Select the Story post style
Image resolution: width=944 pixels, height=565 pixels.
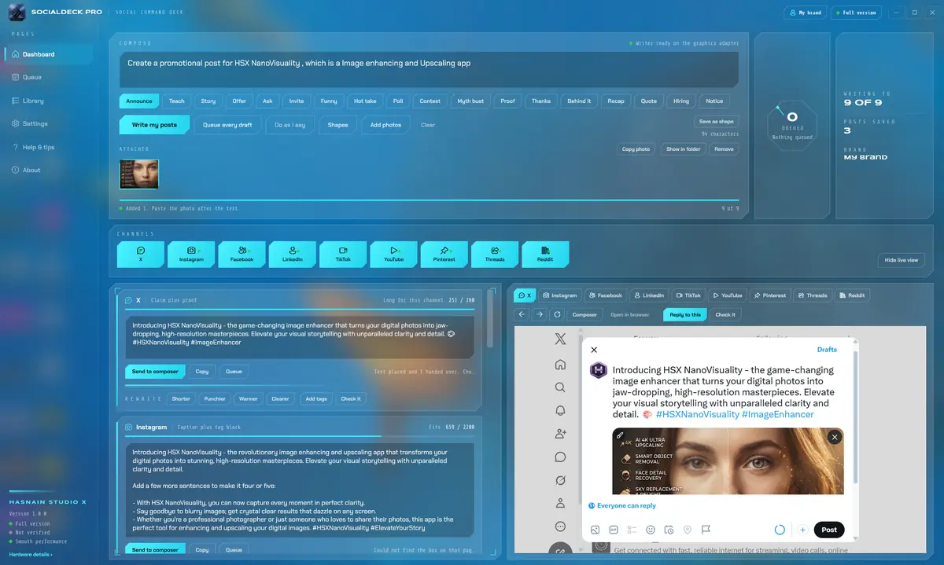(208, 101)
